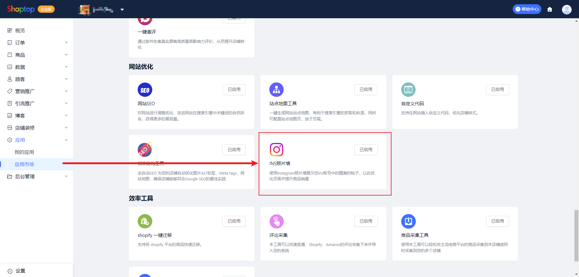Open the 站点地图工具 title

(283, 104)
